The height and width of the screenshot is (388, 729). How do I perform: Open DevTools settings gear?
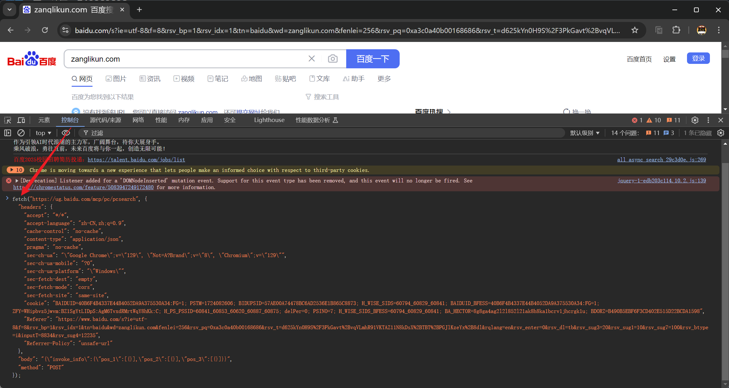coord(695,120)
